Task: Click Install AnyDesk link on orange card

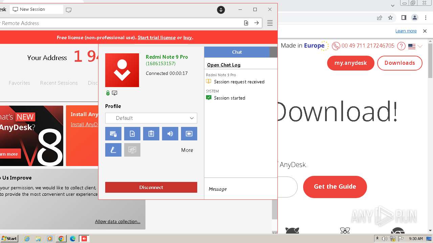Action: point(84,125)
